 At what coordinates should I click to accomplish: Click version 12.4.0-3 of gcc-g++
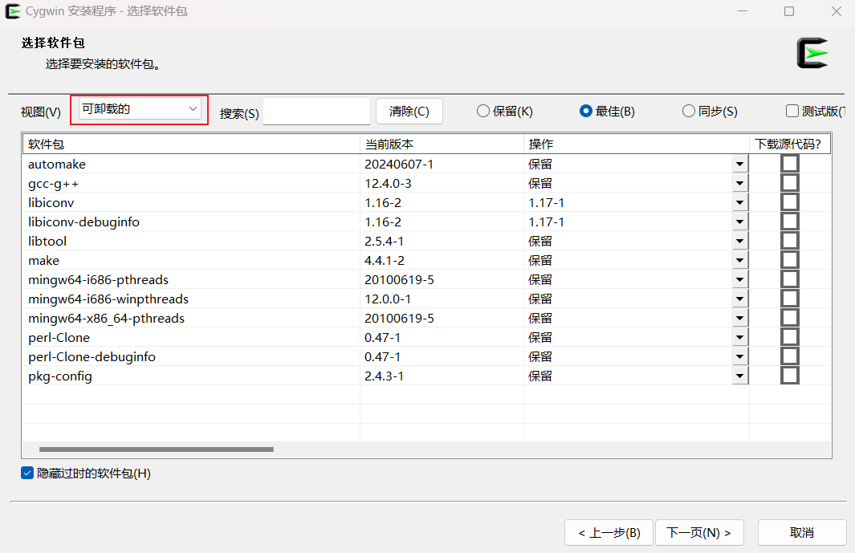(x=388, y=184)
